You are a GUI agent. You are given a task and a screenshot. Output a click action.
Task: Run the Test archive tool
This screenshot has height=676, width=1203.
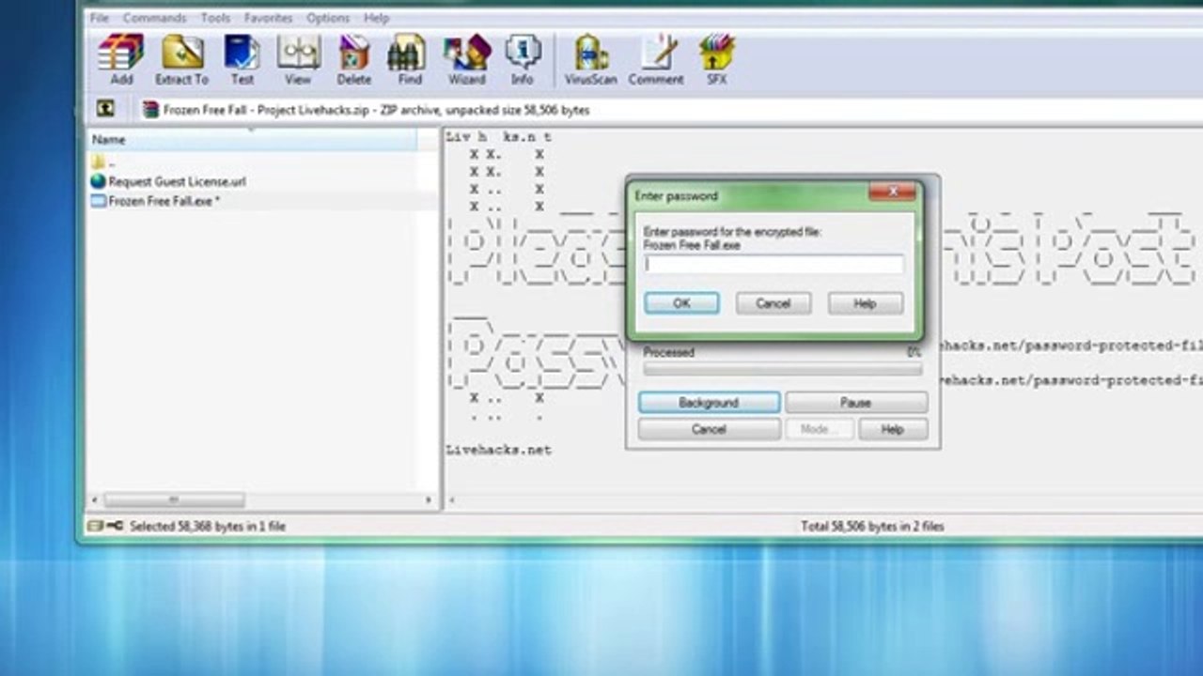click(242, 59)
